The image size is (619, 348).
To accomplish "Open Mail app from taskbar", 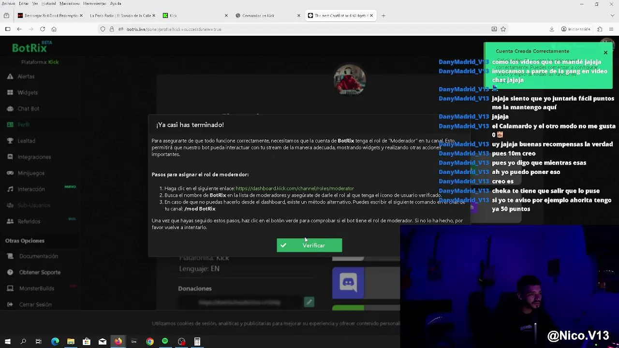I will [103, 342].
